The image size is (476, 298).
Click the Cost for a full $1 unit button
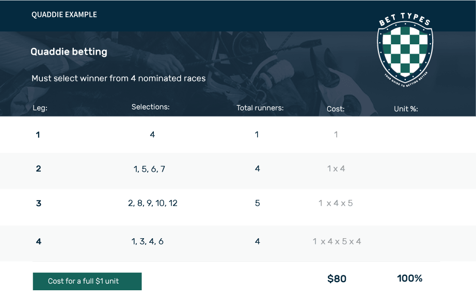click(87, 282)
